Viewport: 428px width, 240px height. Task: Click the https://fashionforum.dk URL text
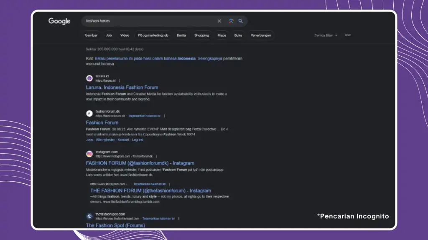click(x=110, y=116)
